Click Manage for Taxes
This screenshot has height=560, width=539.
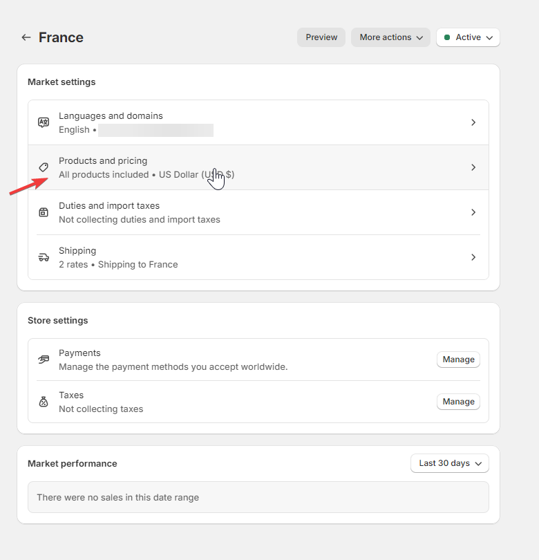458,402
